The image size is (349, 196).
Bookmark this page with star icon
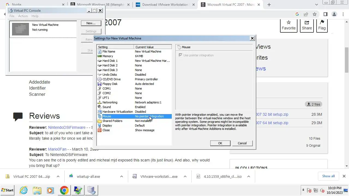pos(315,14)
